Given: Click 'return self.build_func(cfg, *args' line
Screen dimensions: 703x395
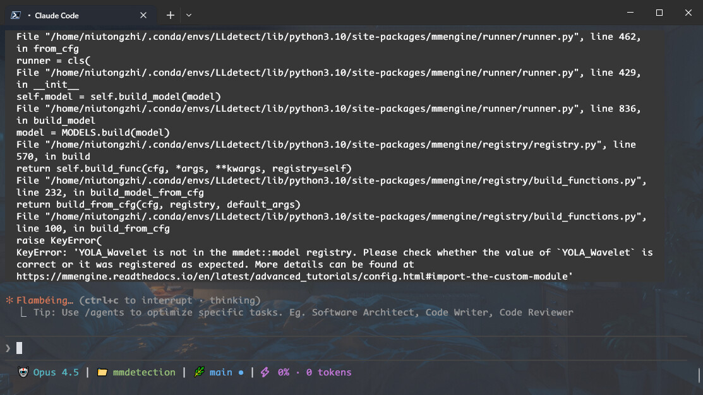Looking at the screenshot, I should point(184,169).
